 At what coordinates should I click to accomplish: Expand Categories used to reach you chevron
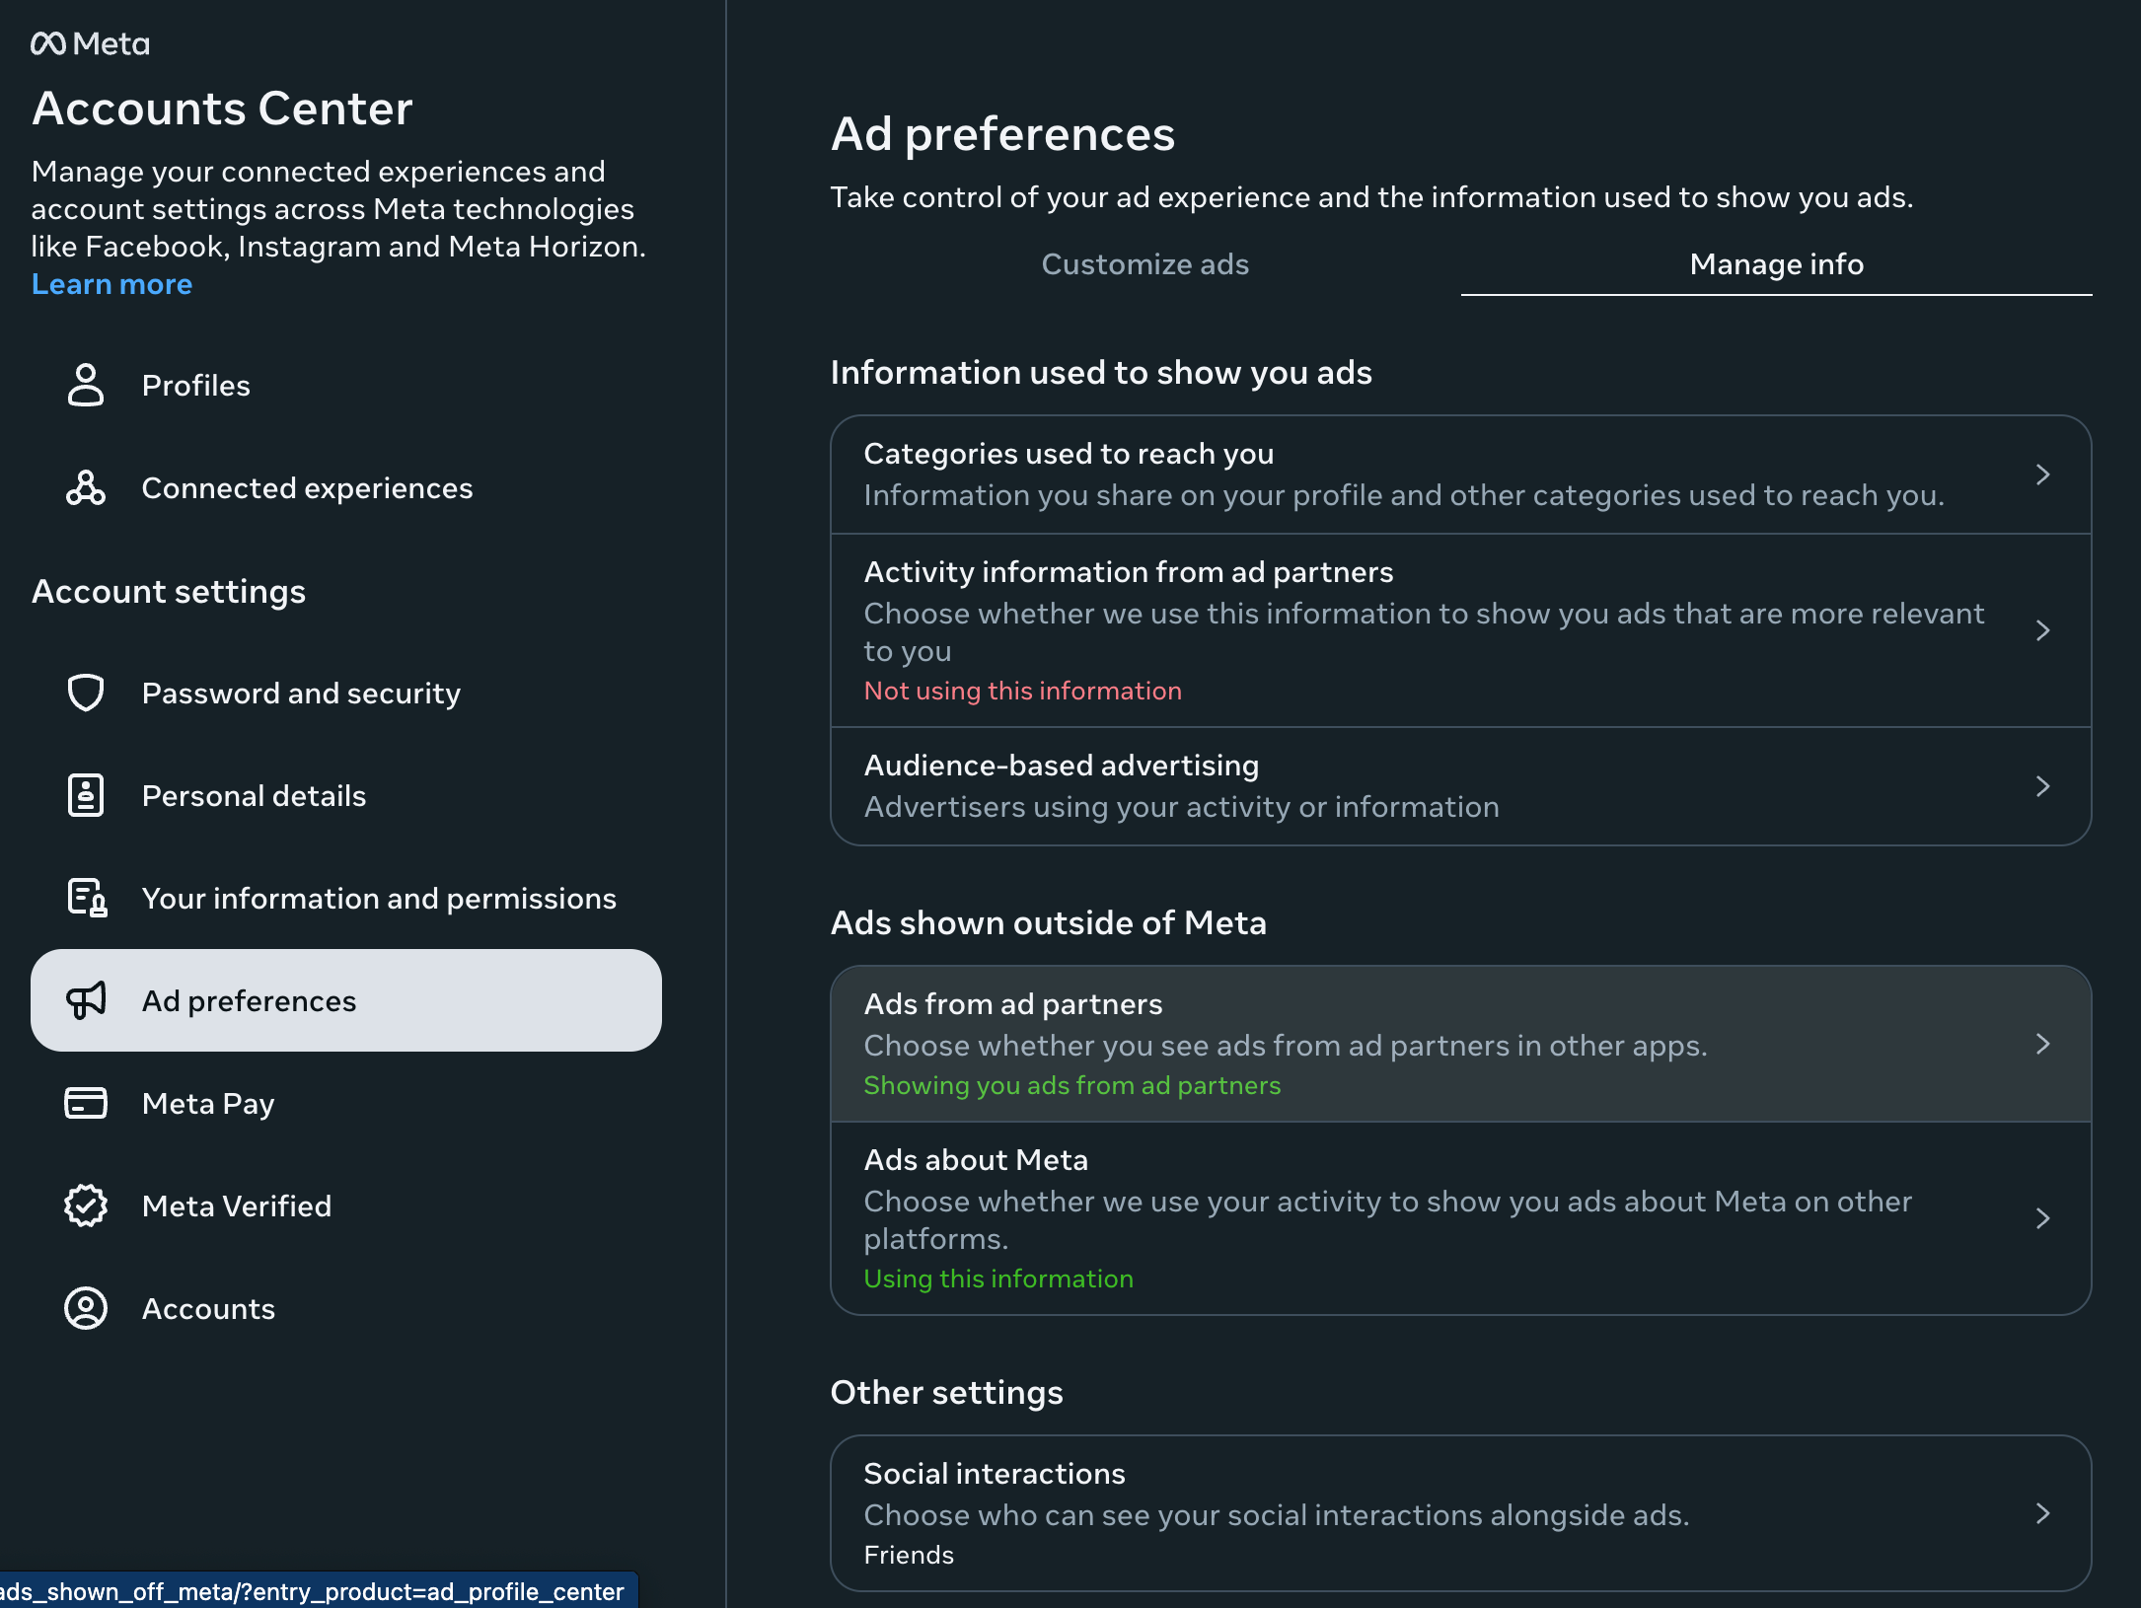click(2042, 475)
